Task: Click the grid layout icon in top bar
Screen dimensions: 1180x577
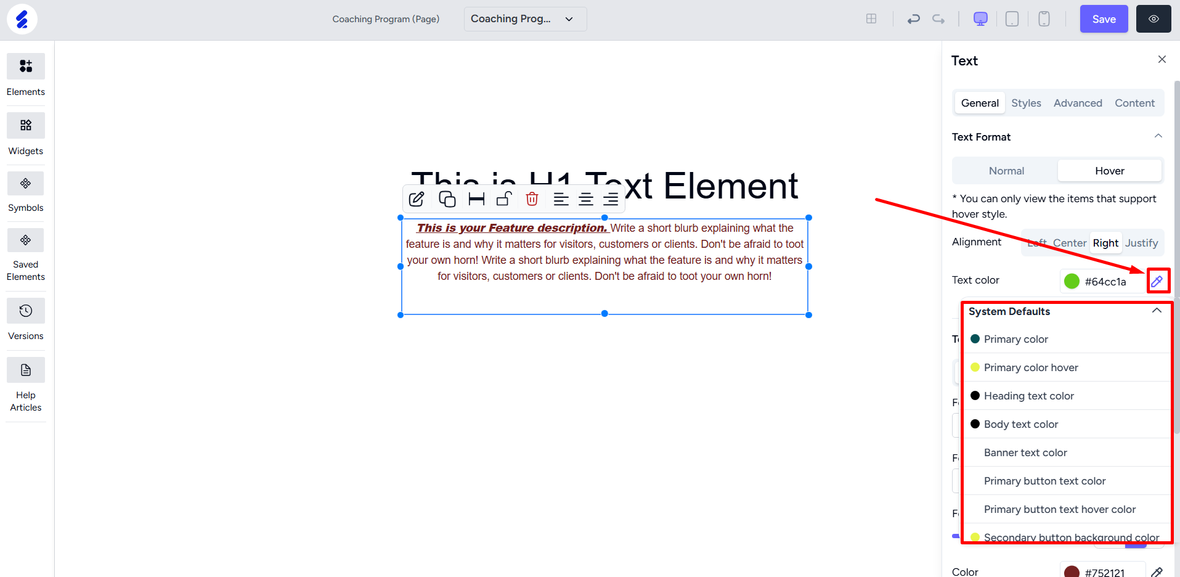Action: (871, 19)
